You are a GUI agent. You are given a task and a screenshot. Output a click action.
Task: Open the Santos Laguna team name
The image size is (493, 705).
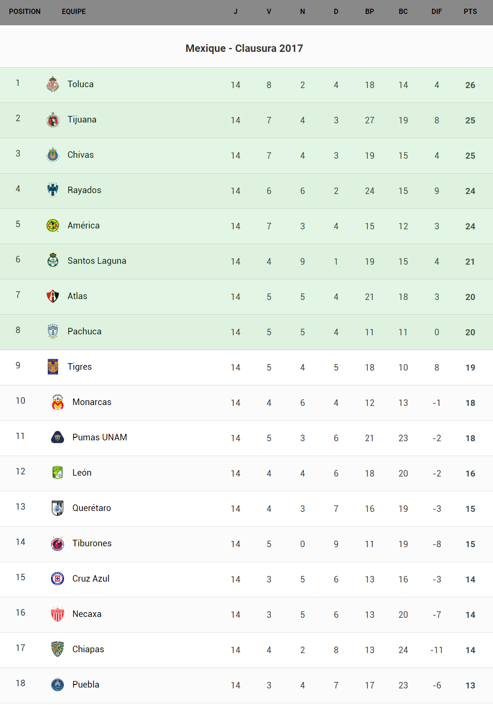click(97, 261)
